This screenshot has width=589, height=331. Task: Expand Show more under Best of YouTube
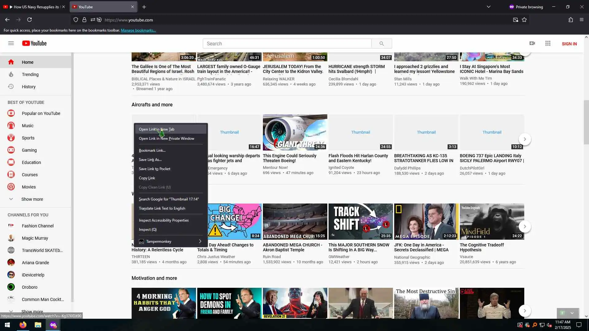coord(32,199)
